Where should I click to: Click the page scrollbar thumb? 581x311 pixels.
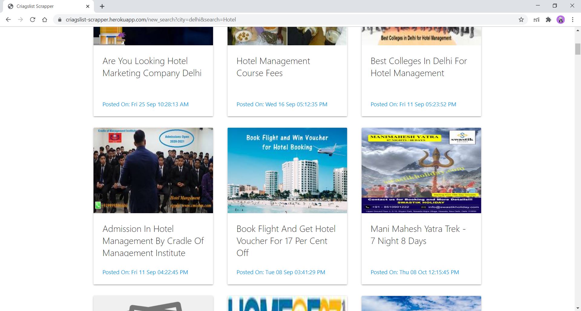point(578,49)
